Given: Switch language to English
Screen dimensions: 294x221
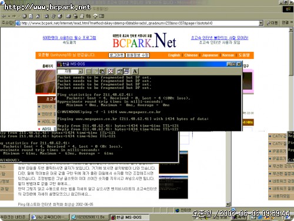Looking at the screenshot, I should coord(174,55).
